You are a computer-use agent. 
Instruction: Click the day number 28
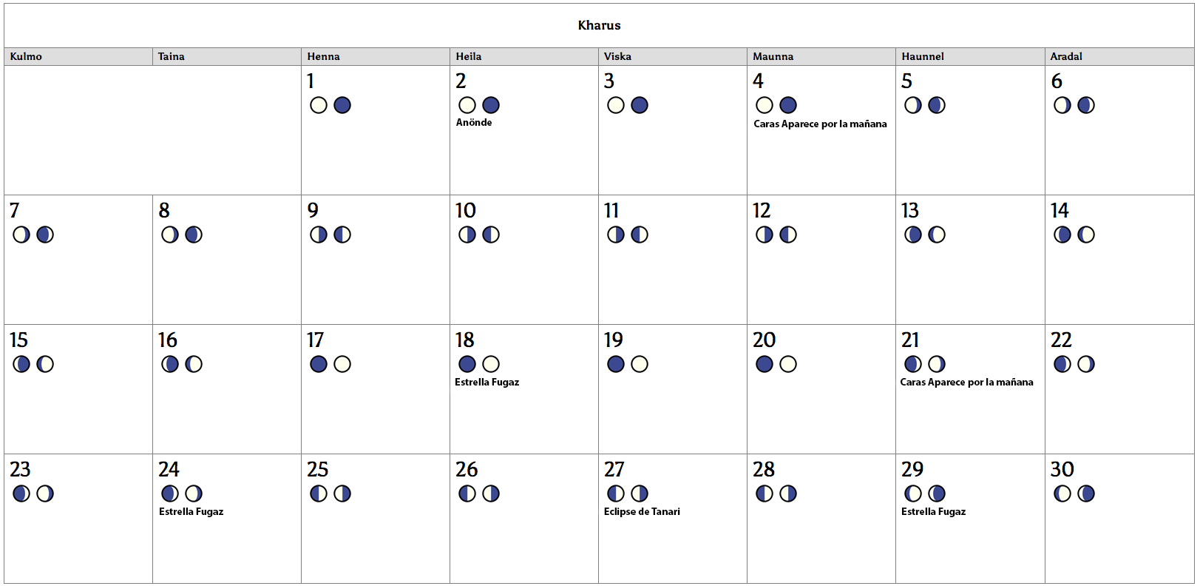click(x=764, y=470)
